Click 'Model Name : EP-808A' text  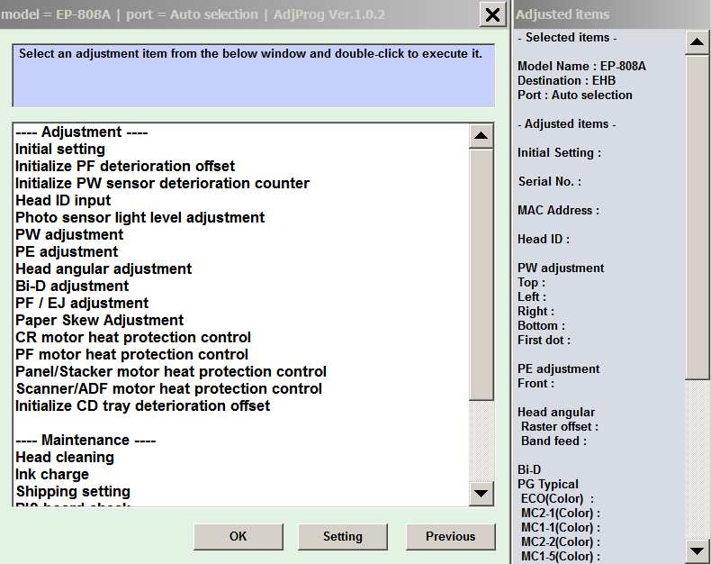pyautogui.click(x=581, y=67)
